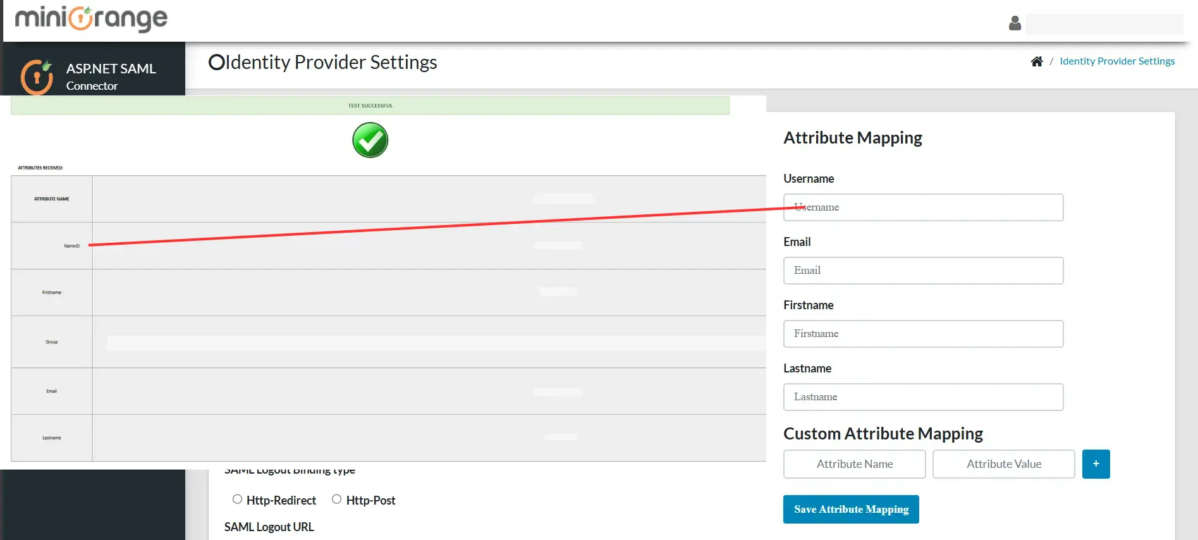
Task: Click the Test Successful banner
Action: pos(370,106)
